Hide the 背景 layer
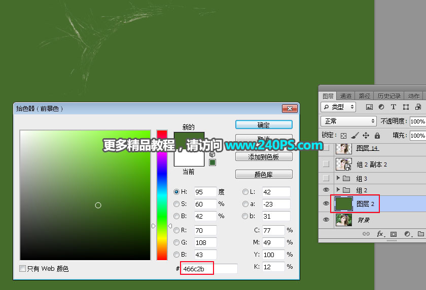This screenshot has height=290, width=426. coord(326,220)
